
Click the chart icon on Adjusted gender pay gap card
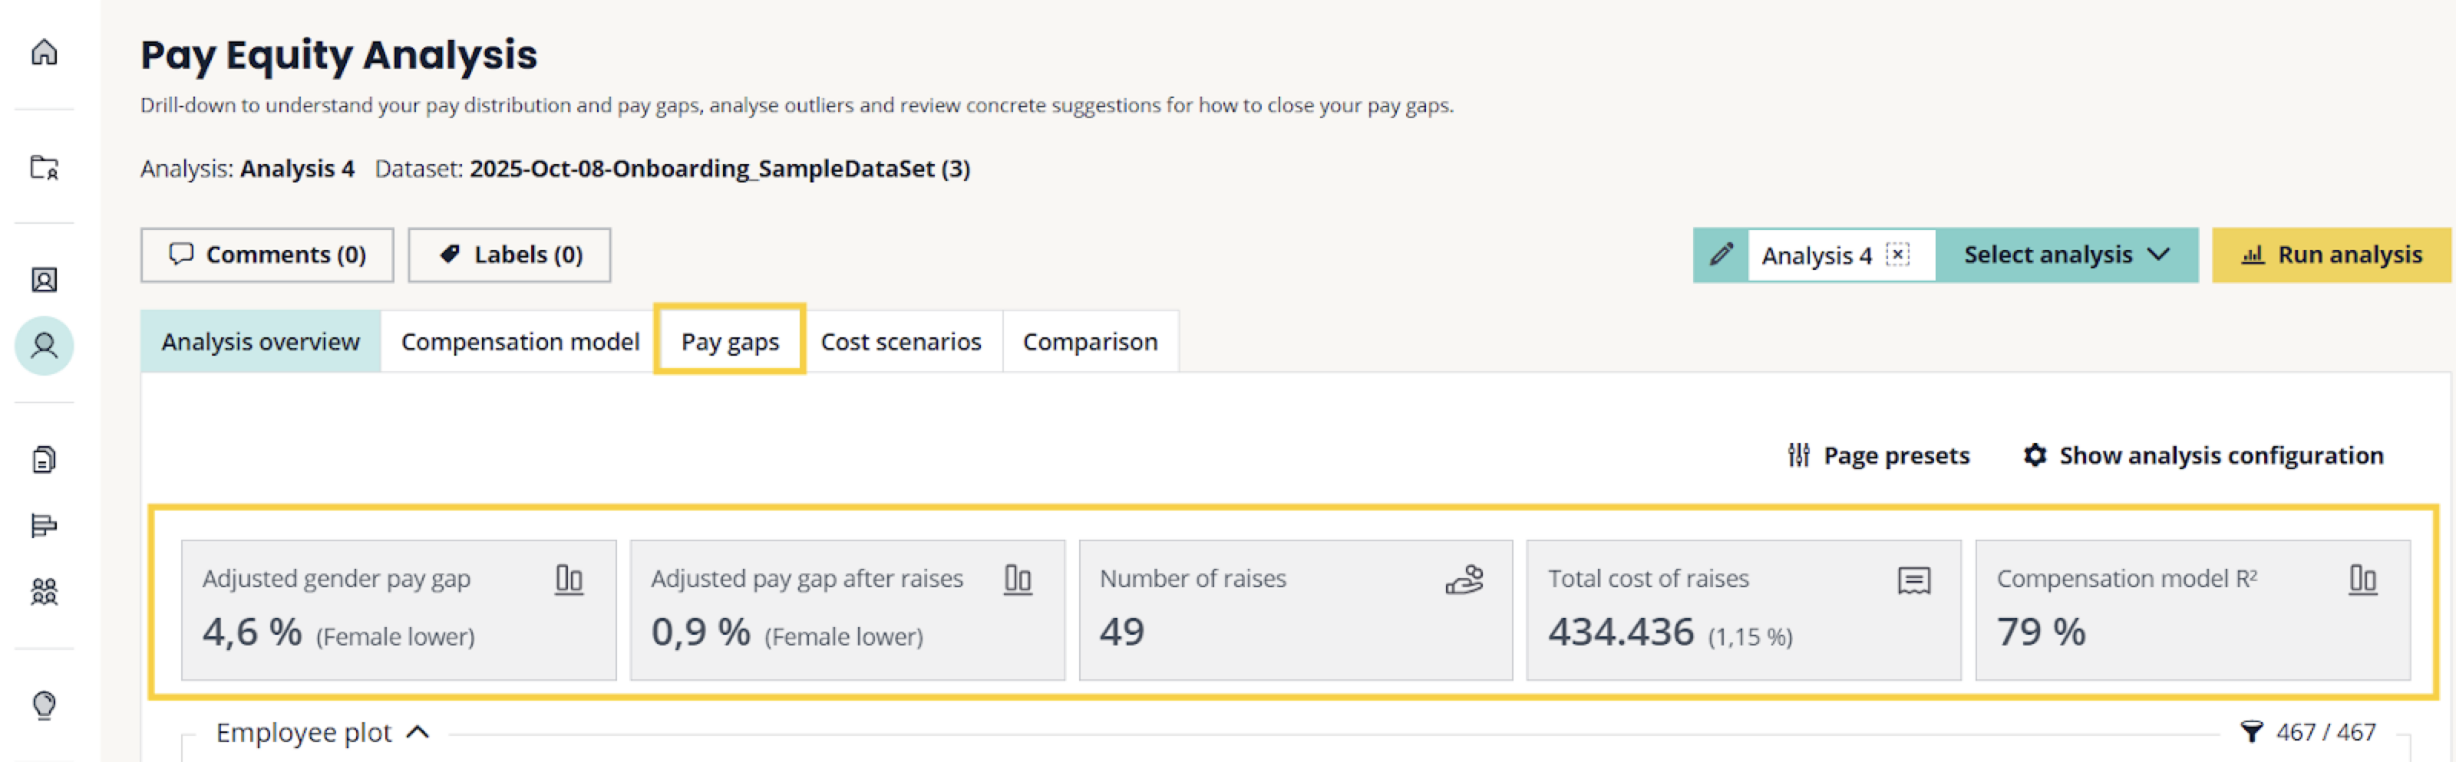(568, 579)
